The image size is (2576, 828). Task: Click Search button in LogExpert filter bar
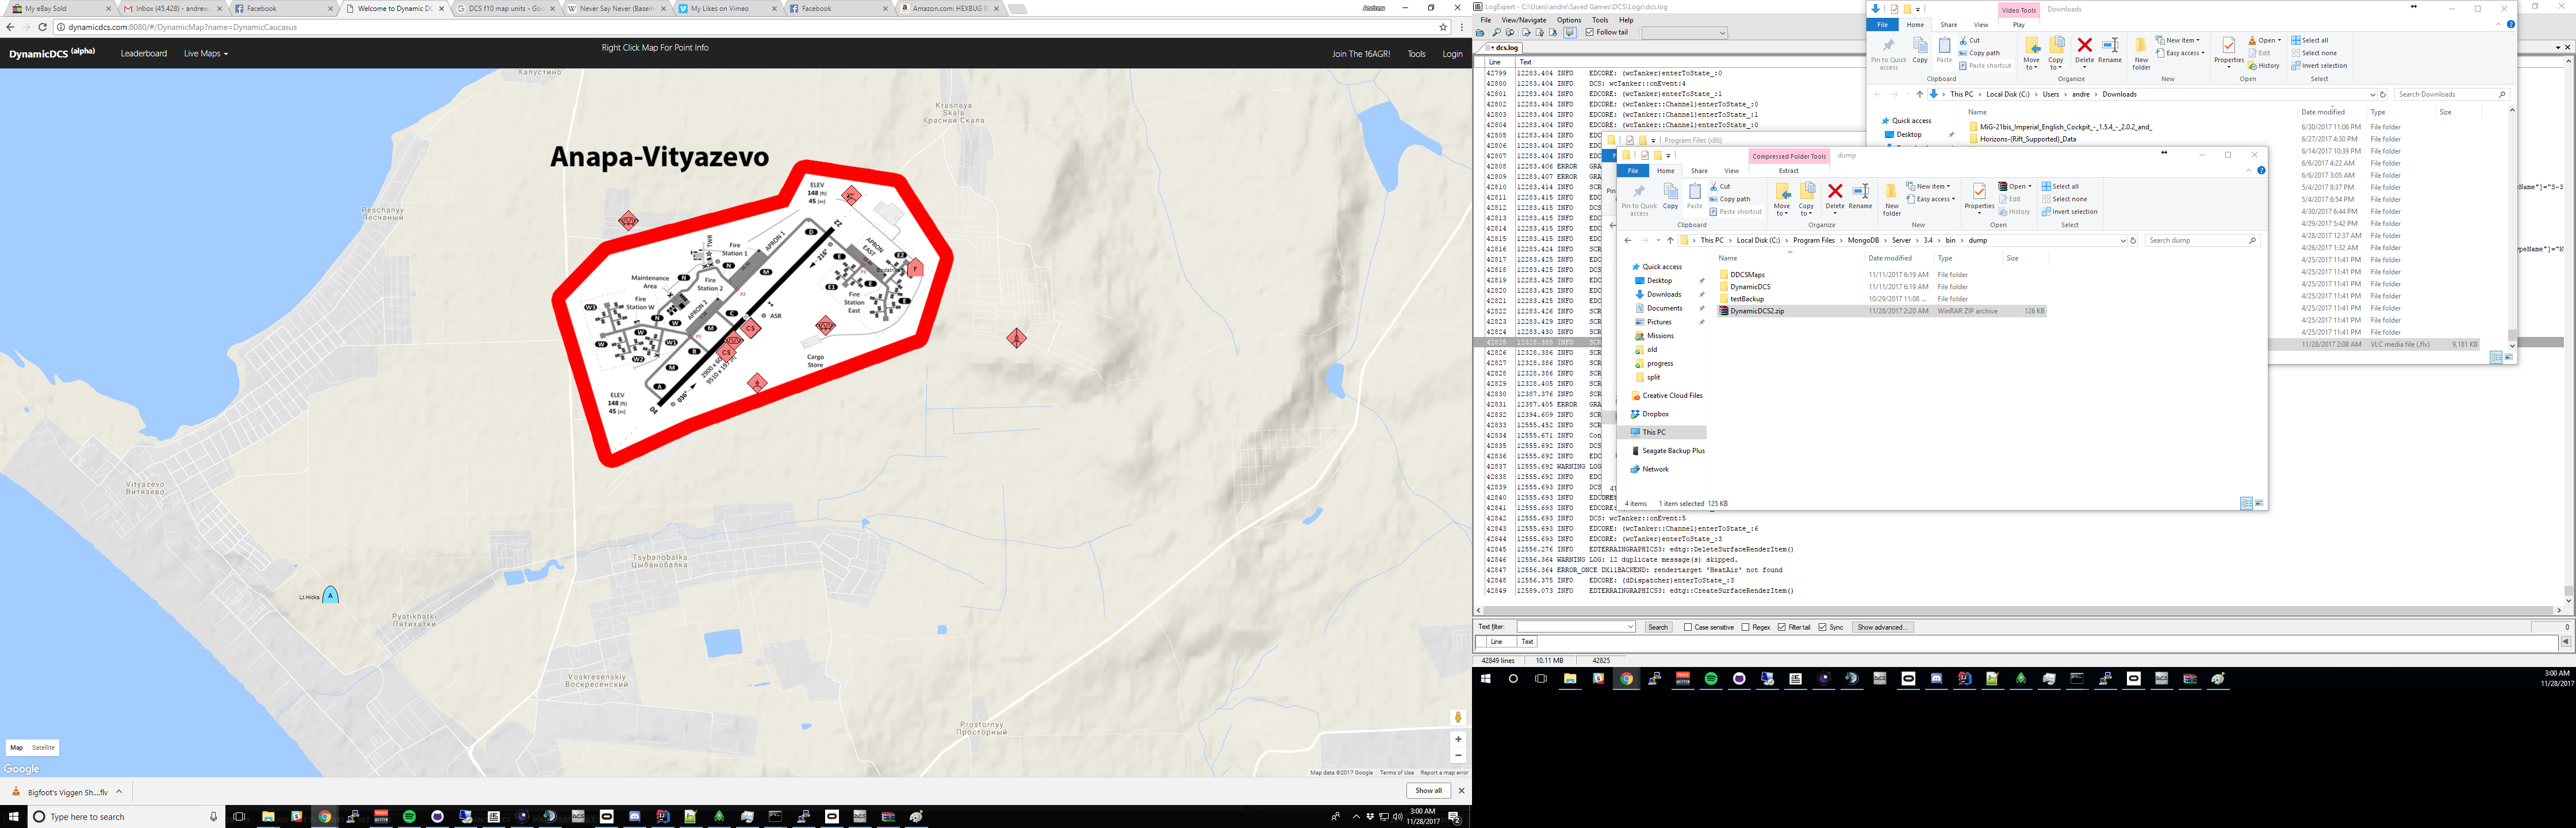click(x=1658, y=627)
